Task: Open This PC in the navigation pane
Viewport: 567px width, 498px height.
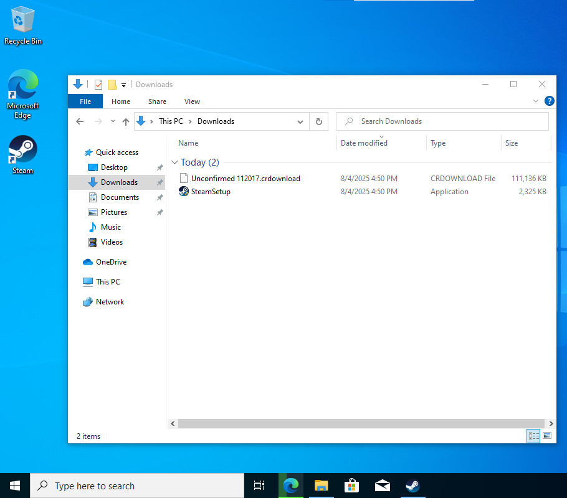Action: click(108, 282)
